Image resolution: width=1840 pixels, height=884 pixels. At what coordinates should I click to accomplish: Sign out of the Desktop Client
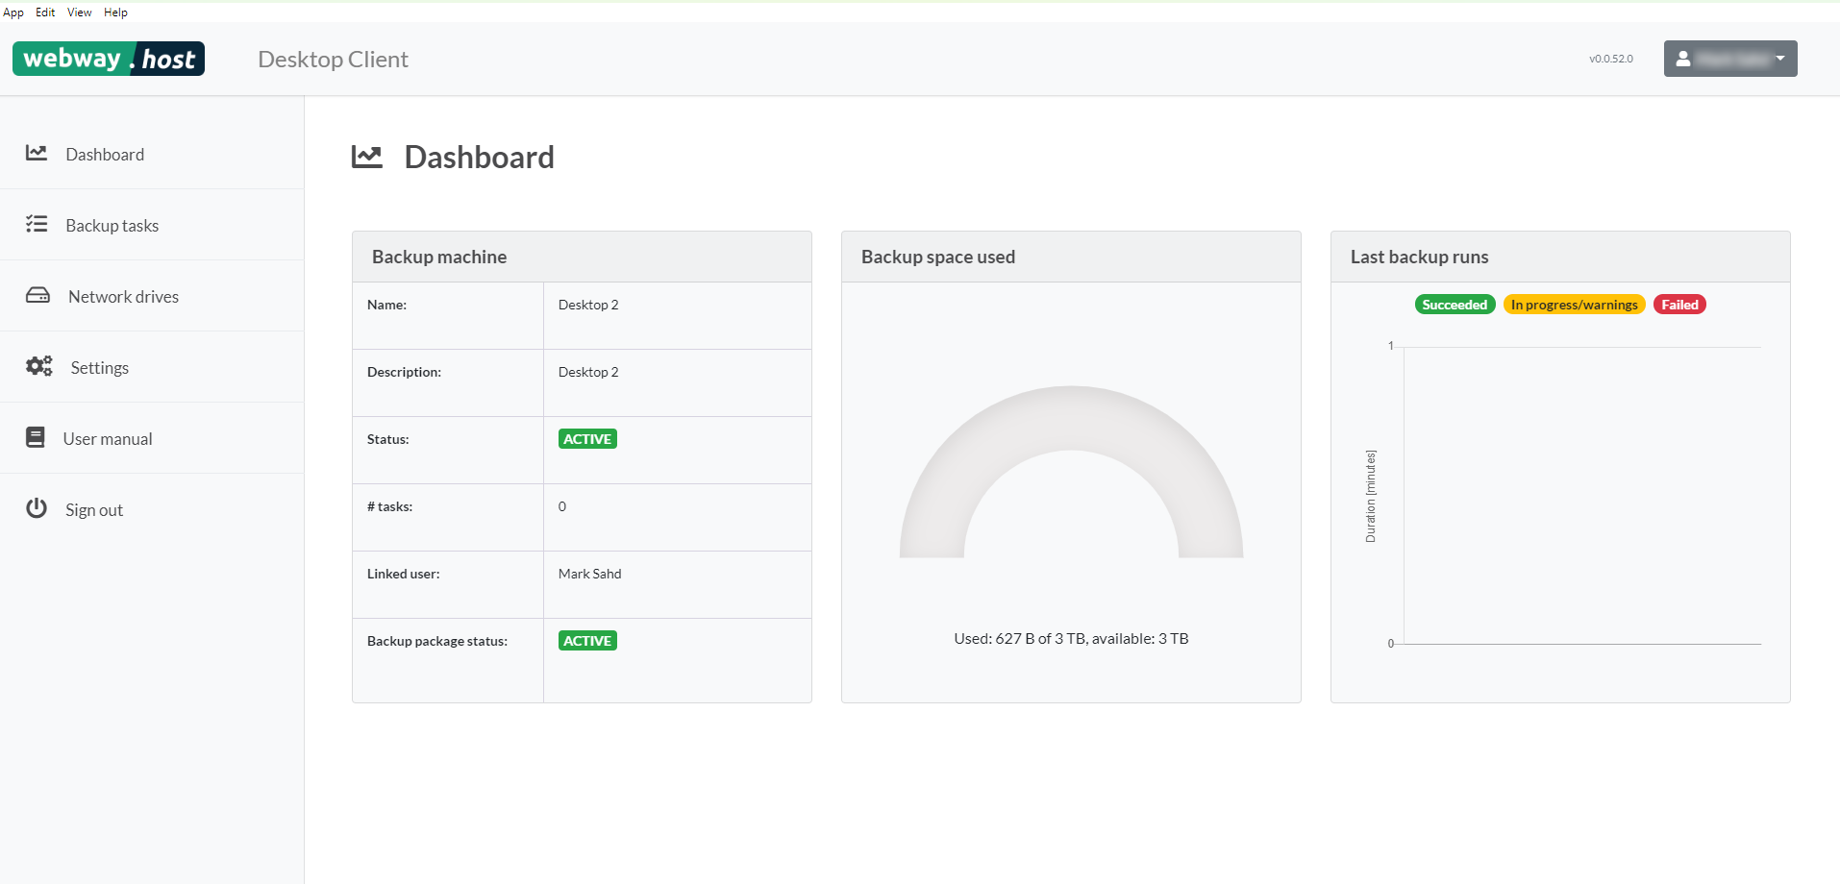pyautogui.click(x=93, y=508)
